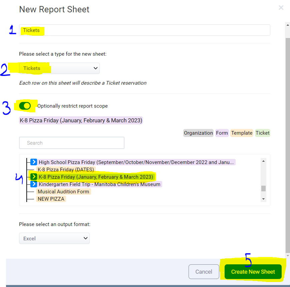Select the NEW PIZZA entry in the list
This screenshot has width=290, height=287.
click(51, 199)
